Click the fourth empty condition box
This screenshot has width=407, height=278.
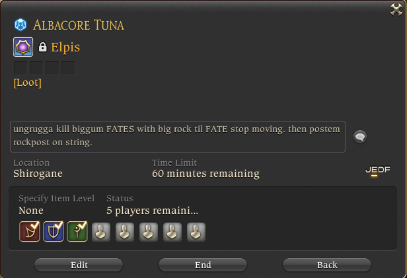(x=68, y=68)
